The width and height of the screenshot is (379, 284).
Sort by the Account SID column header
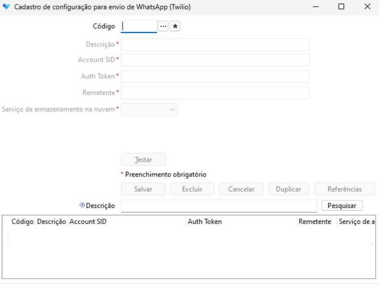pyautogui.click(x=126, y=222)
